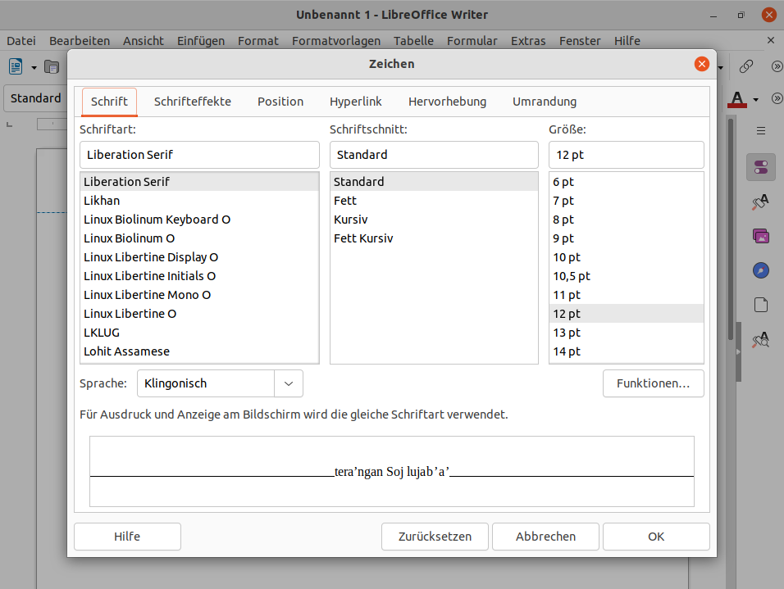This screenshot has width=784, height=589.
Task: Click the insert hyperlink chain icon
Action: (746, 66)
